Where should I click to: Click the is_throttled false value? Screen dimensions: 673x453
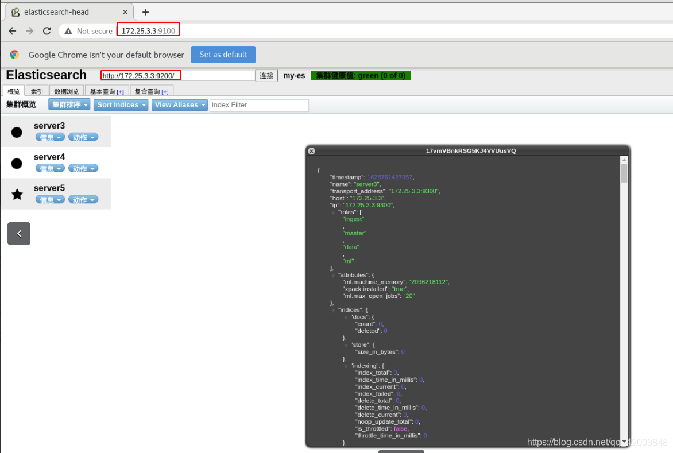point(400,429)
